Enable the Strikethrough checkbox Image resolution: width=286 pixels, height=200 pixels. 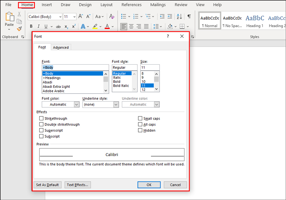(42, 118)
